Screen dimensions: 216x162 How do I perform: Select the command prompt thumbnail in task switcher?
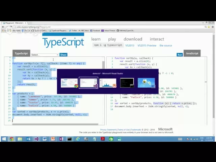click(127, 83)
